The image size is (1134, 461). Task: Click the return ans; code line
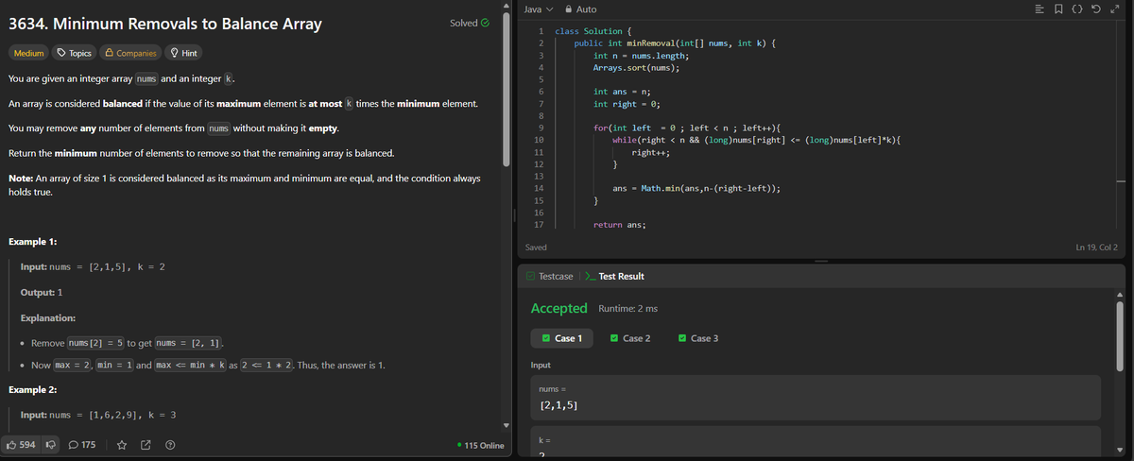point(619,225)
